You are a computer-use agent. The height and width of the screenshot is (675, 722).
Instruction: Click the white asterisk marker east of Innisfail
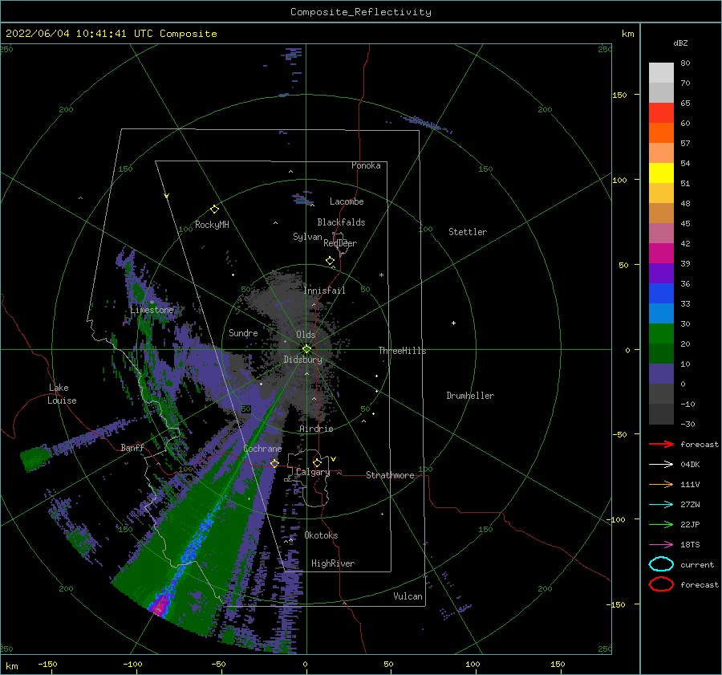[x=381, y=275]
